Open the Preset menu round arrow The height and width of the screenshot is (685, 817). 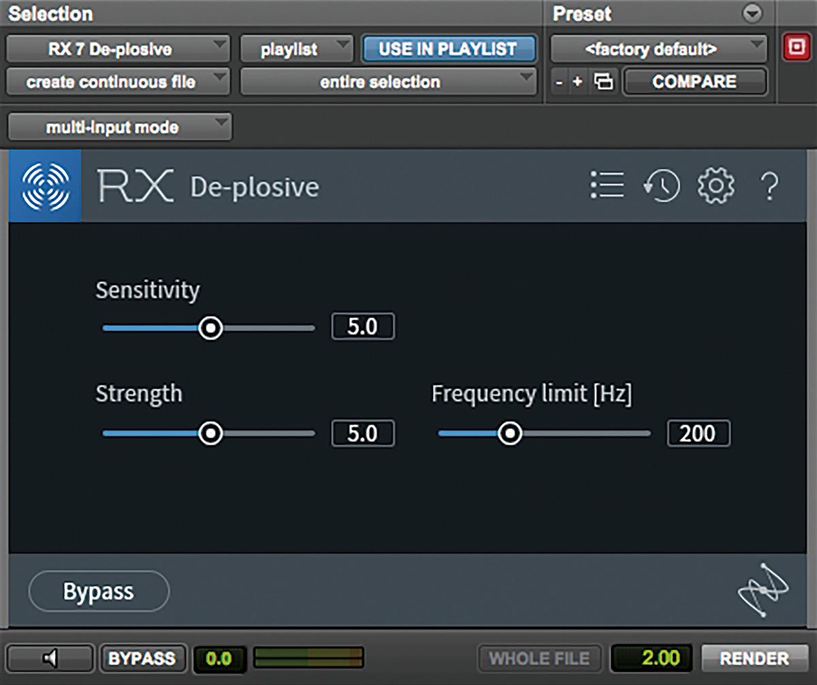(x=751, y=14)
